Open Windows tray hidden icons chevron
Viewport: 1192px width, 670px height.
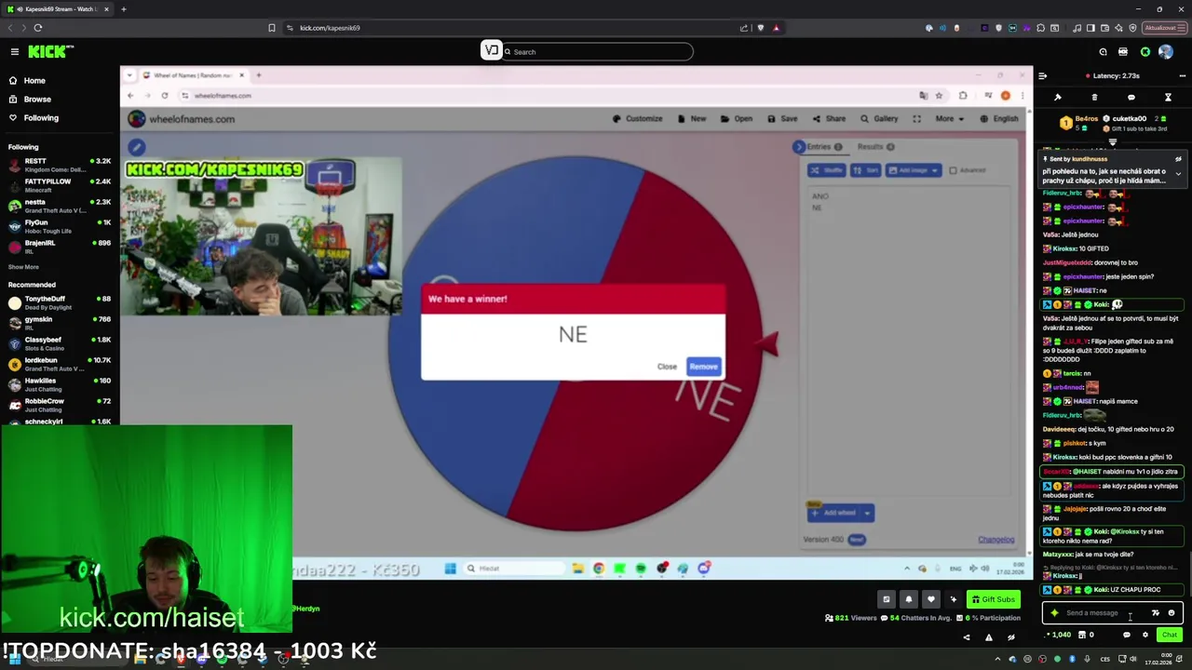point(997,660)
